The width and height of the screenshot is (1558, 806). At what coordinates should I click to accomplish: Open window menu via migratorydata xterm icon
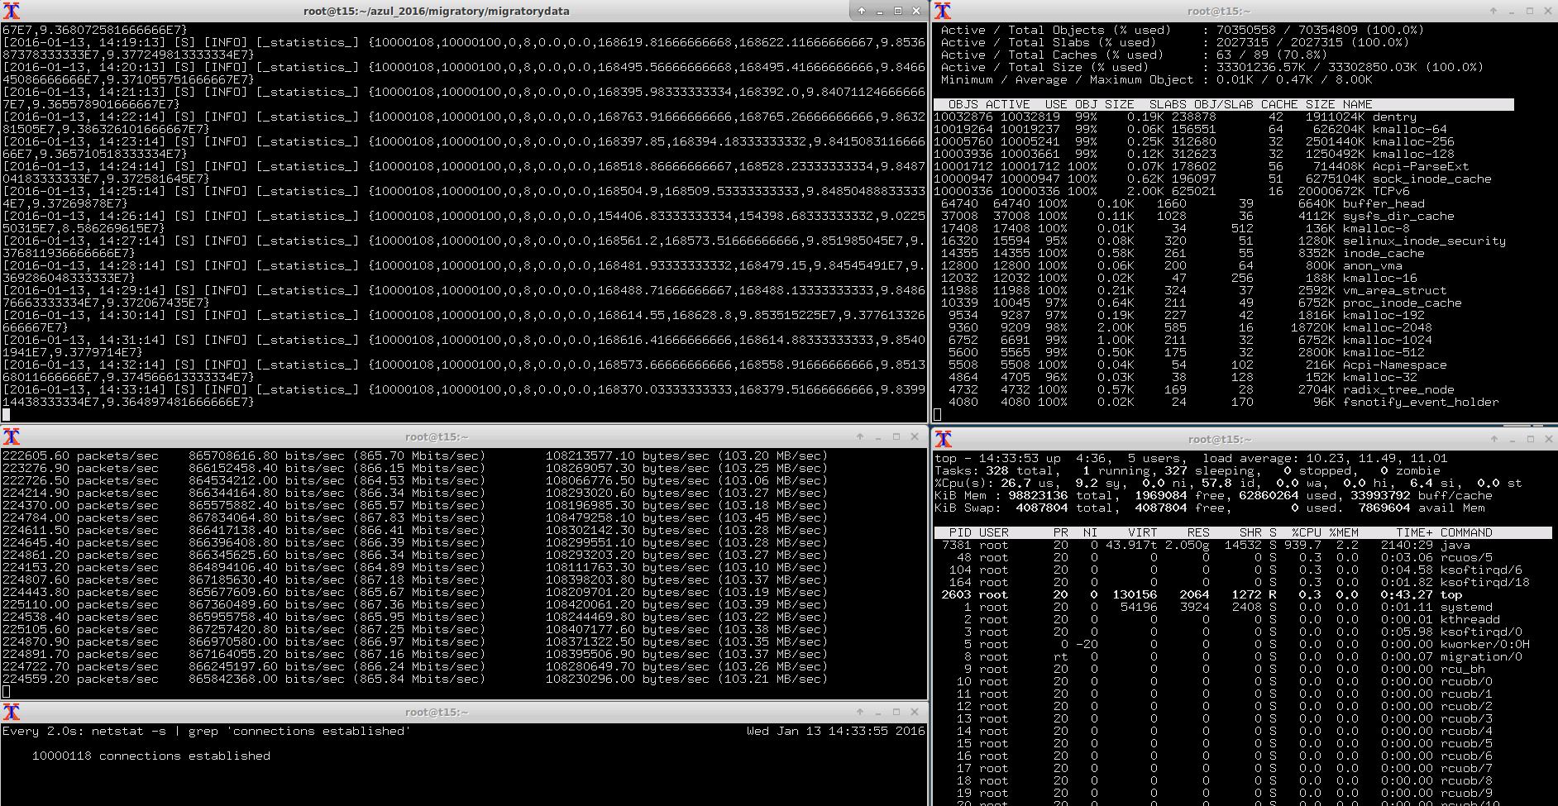12,11
